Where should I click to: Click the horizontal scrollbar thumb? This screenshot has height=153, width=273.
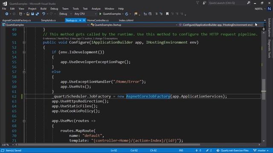pos(109,144)
